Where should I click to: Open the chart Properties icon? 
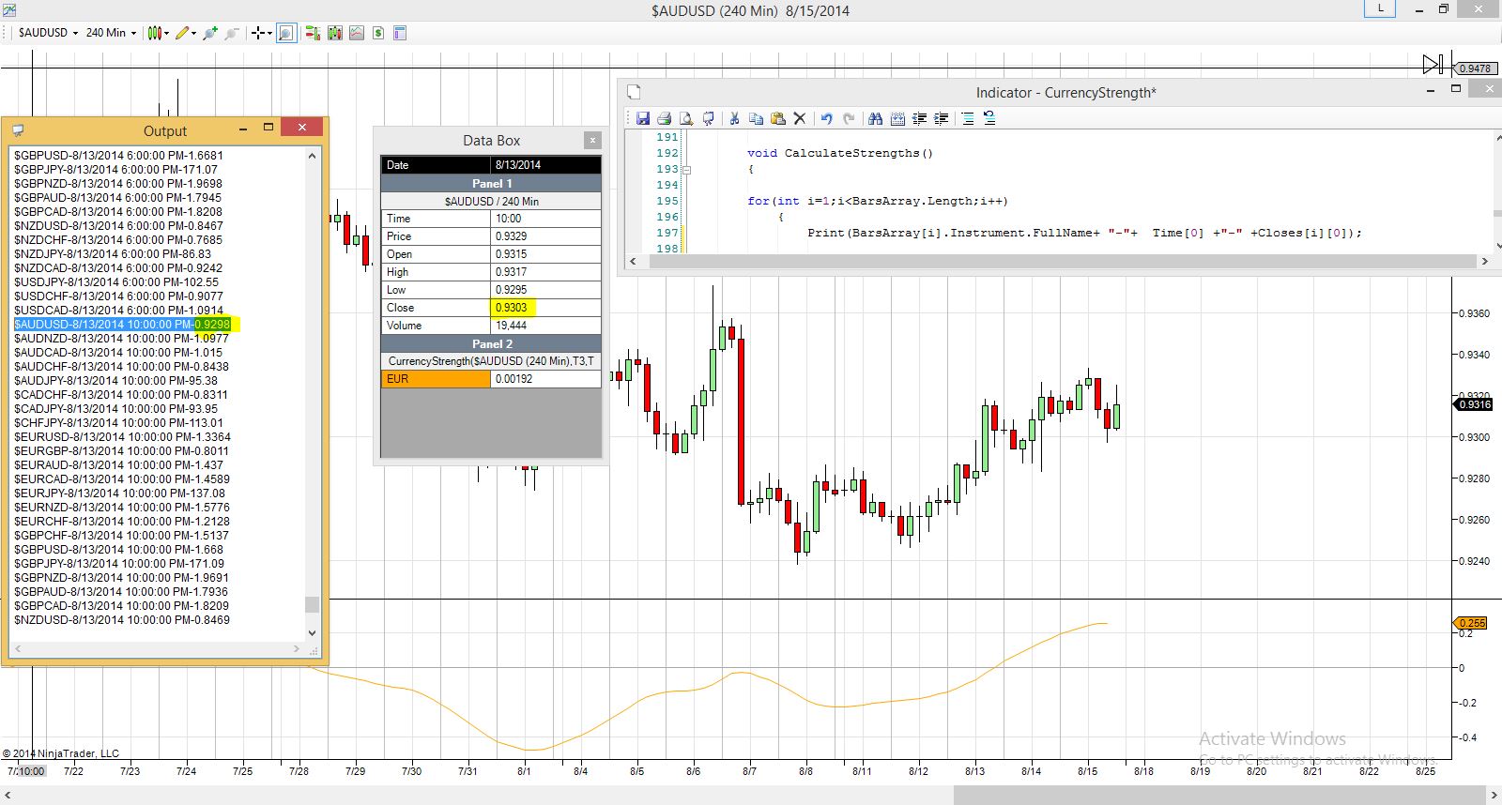(x=400, y=33)
